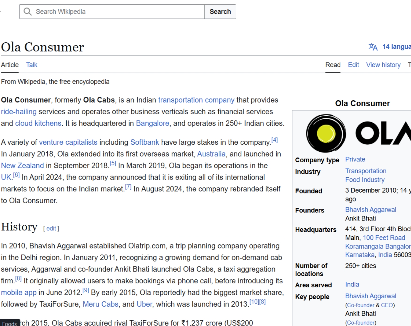Click edit link beside History heading
Image resolution: width=411 pixels, height=326 pixels.
point(51,229)
